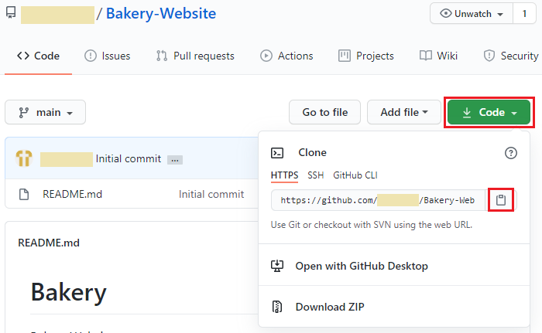Switch to the Pull requests tab
Screen dimensions: 542x333
click(x=195, y=56)
